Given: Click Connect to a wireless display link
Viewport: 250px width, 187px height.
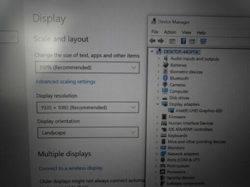Looking at the screenshot, I should 71,168.
